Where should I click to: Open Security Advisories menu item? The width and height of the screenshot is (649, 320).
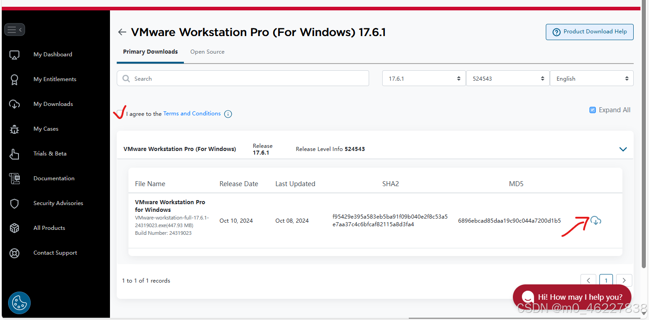click(x=58, y=203)
